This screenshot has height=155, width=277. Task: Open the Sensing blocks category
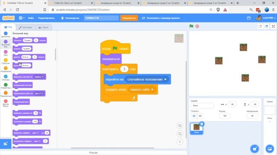6,77
